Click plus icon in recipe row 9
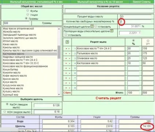The image size is (155, 132). pos(66,88)
